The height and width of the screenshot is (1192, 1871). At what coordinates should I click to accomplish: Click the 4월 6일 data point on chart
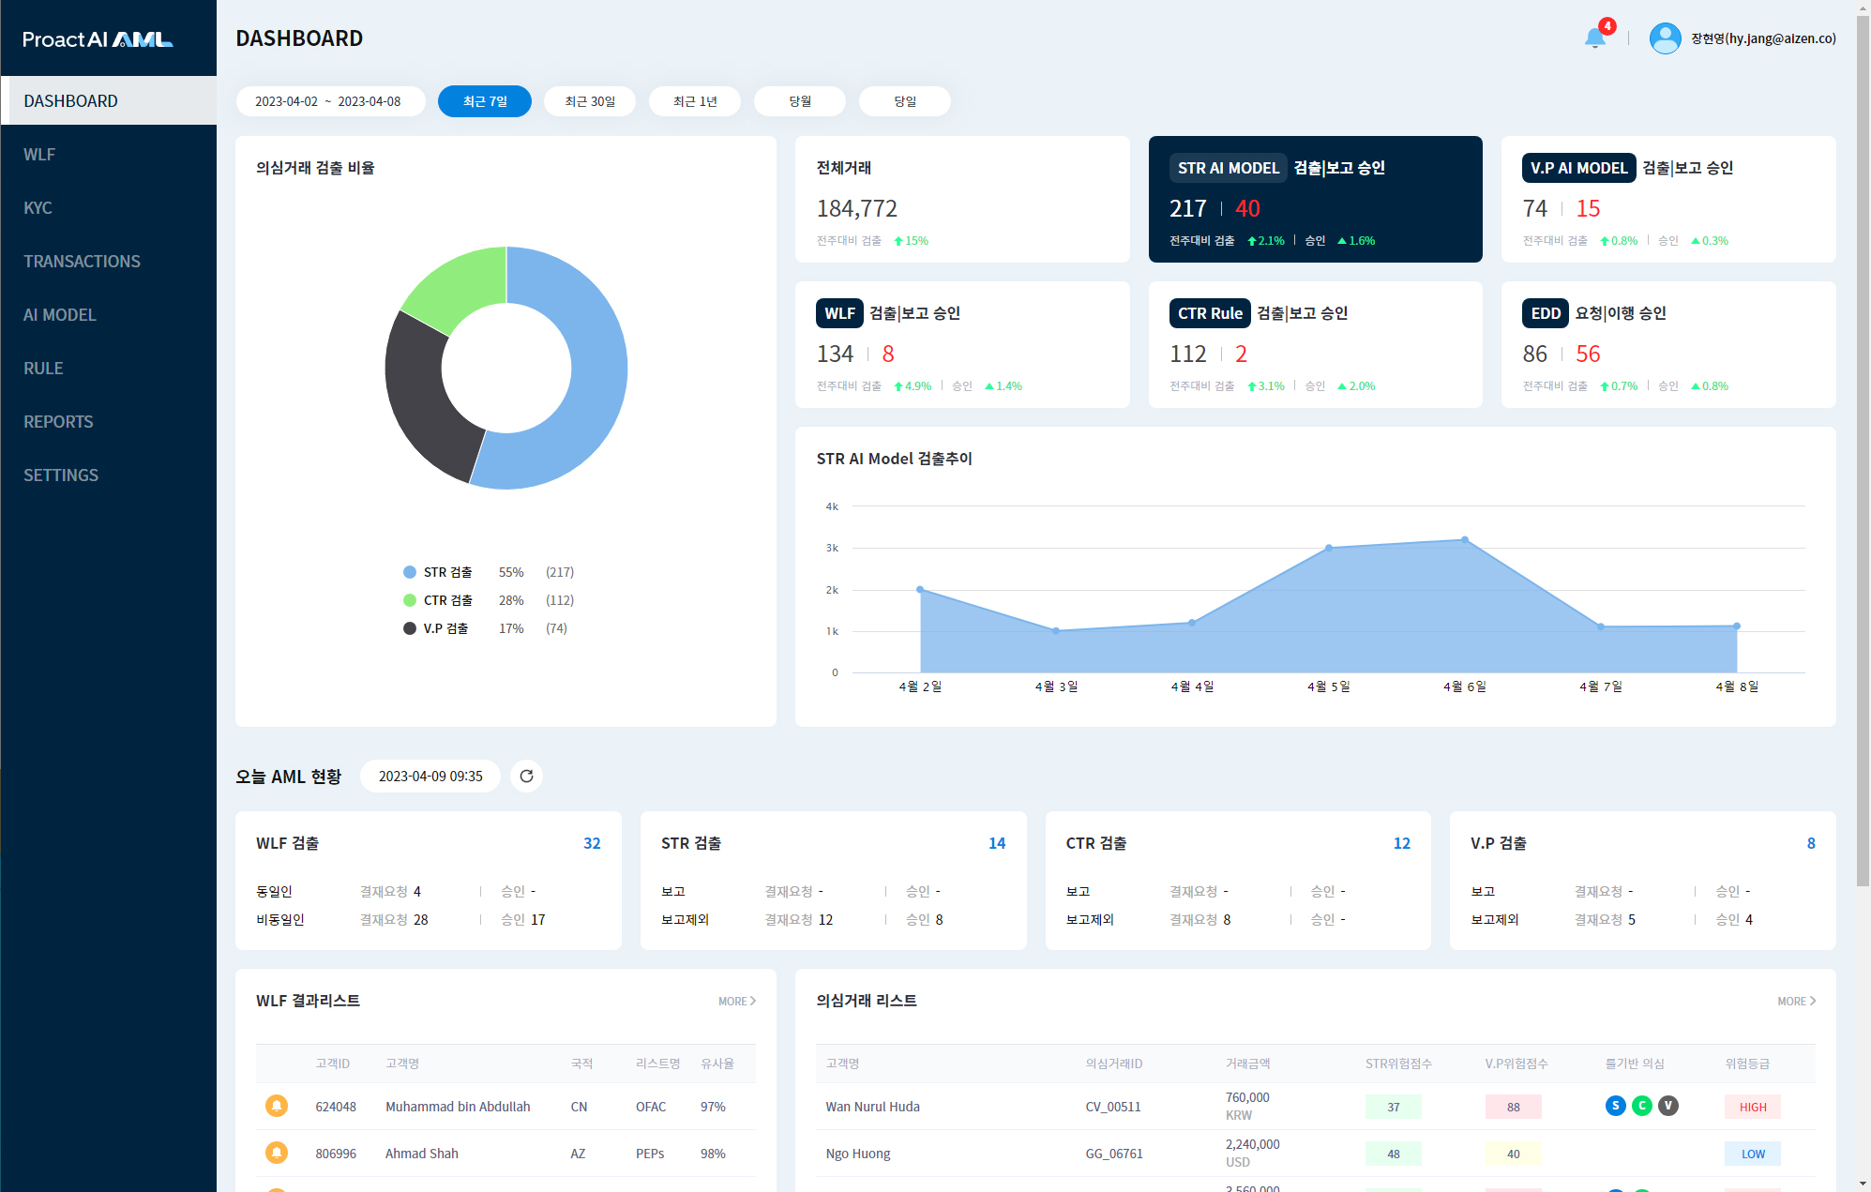tap(1464, 540)
